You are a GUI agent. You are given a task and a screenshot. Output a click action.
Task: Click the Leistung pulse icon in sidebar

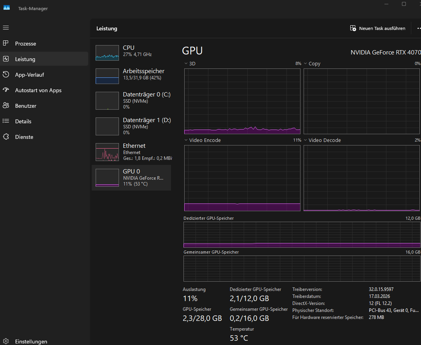pos(6,59)
